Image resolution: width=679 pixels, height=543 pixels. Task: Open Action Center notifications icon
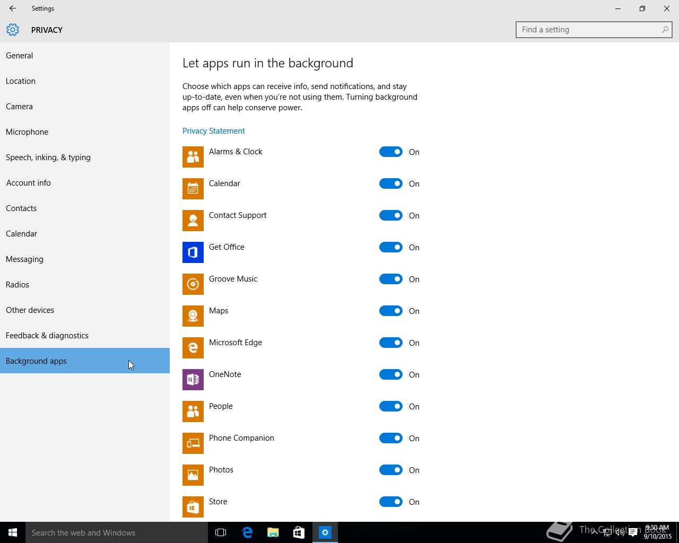(x=633, y=532)
